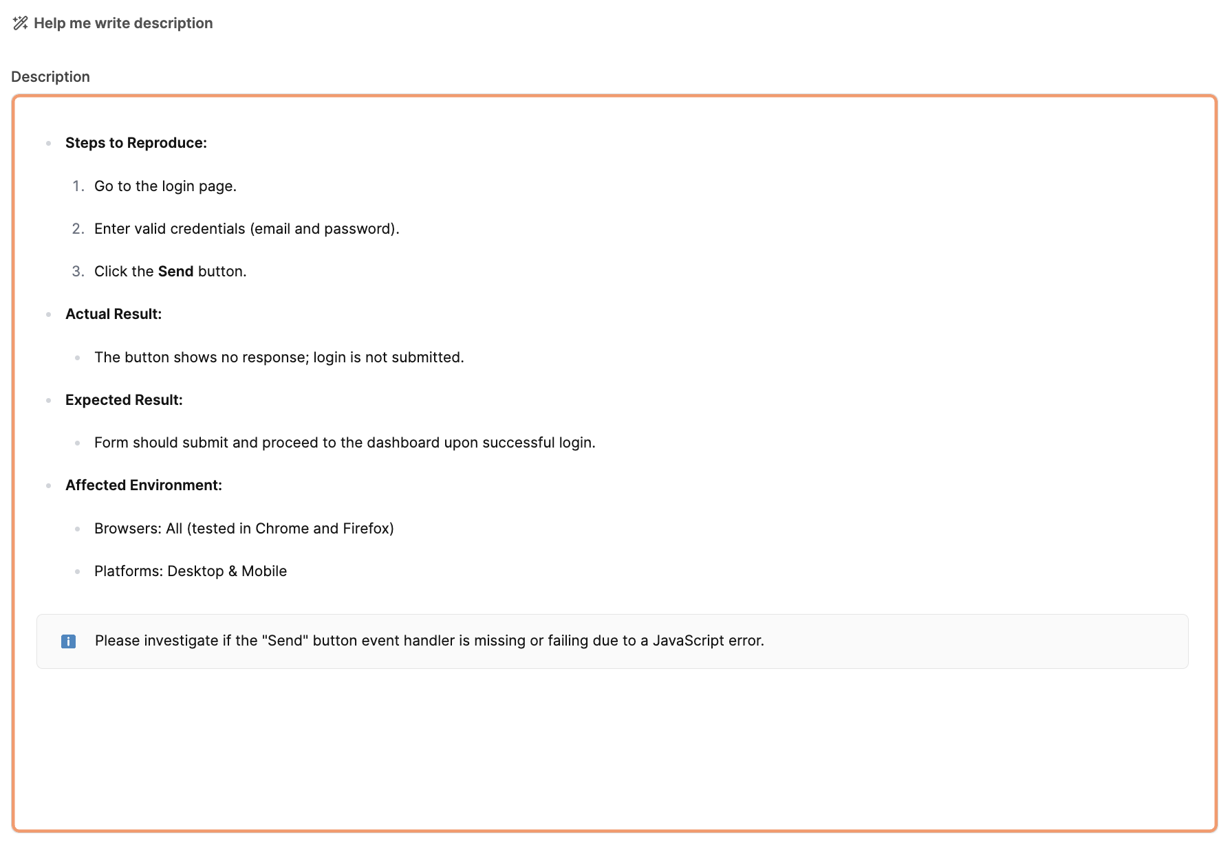Click the blue info icon in the callout
This screenshot has width=1230, height=847.
pyautogui.click(x=68, y=641)
